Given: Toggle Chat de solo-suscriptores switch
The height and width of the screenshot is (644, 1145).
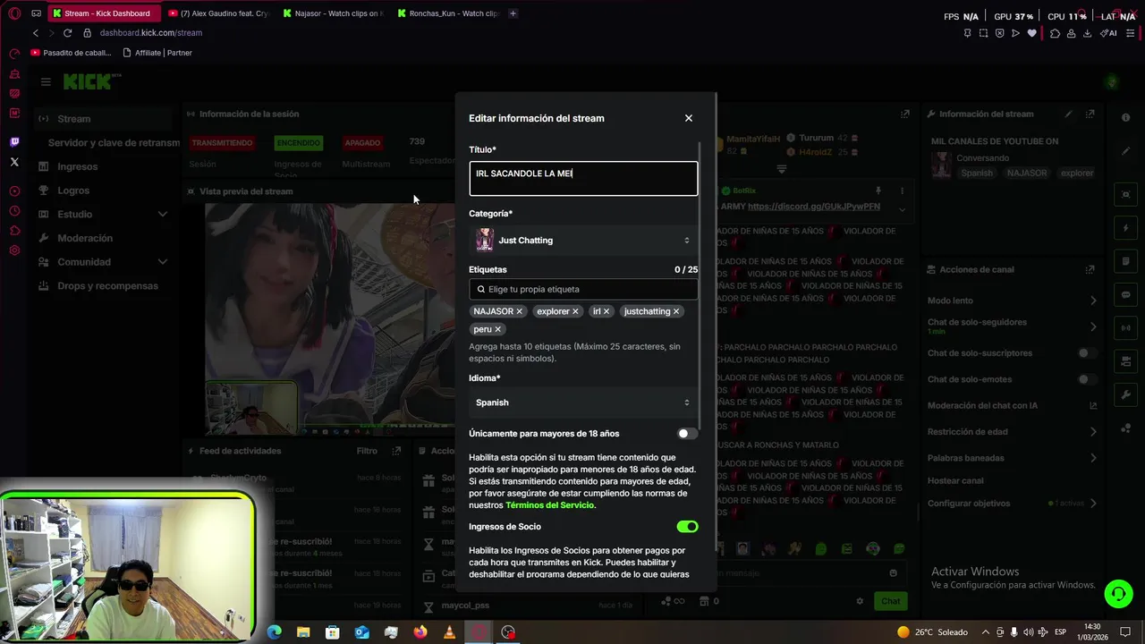Looking at the screenshot, I should [1087, 353].
